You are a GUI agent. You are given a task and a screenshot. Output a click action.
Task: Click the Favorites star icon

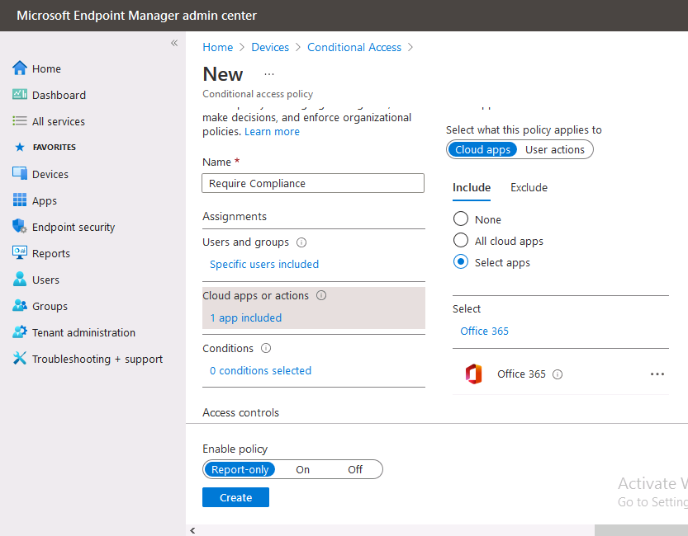tap(20, 147)
